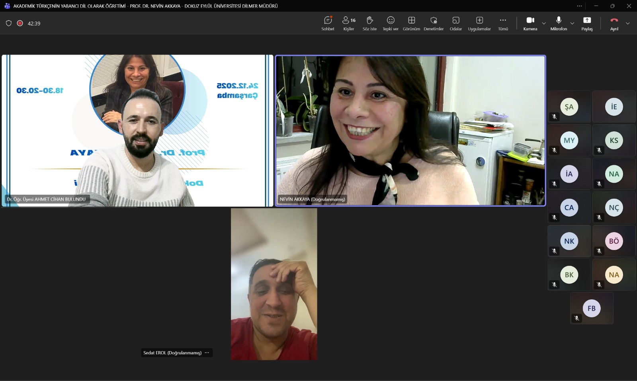Click the red recording indicator
637x381 pixels.
pos(20,23)
